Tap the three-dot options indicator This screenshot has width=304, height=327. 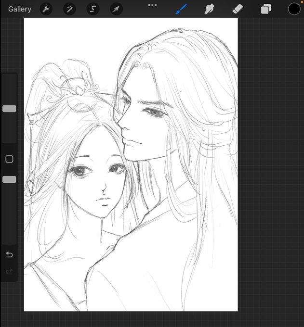[x=152, y=5]
